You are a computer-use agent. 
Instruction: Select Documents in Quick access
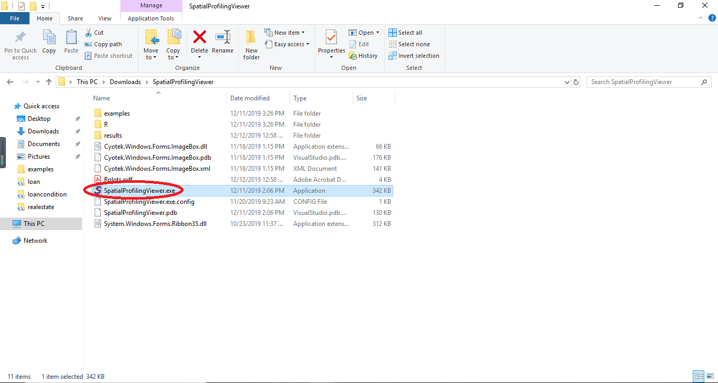[x=44, y=144]
